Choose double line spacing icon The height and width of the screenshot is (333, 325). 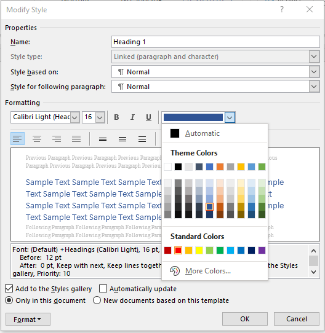[x=142, y=139]
